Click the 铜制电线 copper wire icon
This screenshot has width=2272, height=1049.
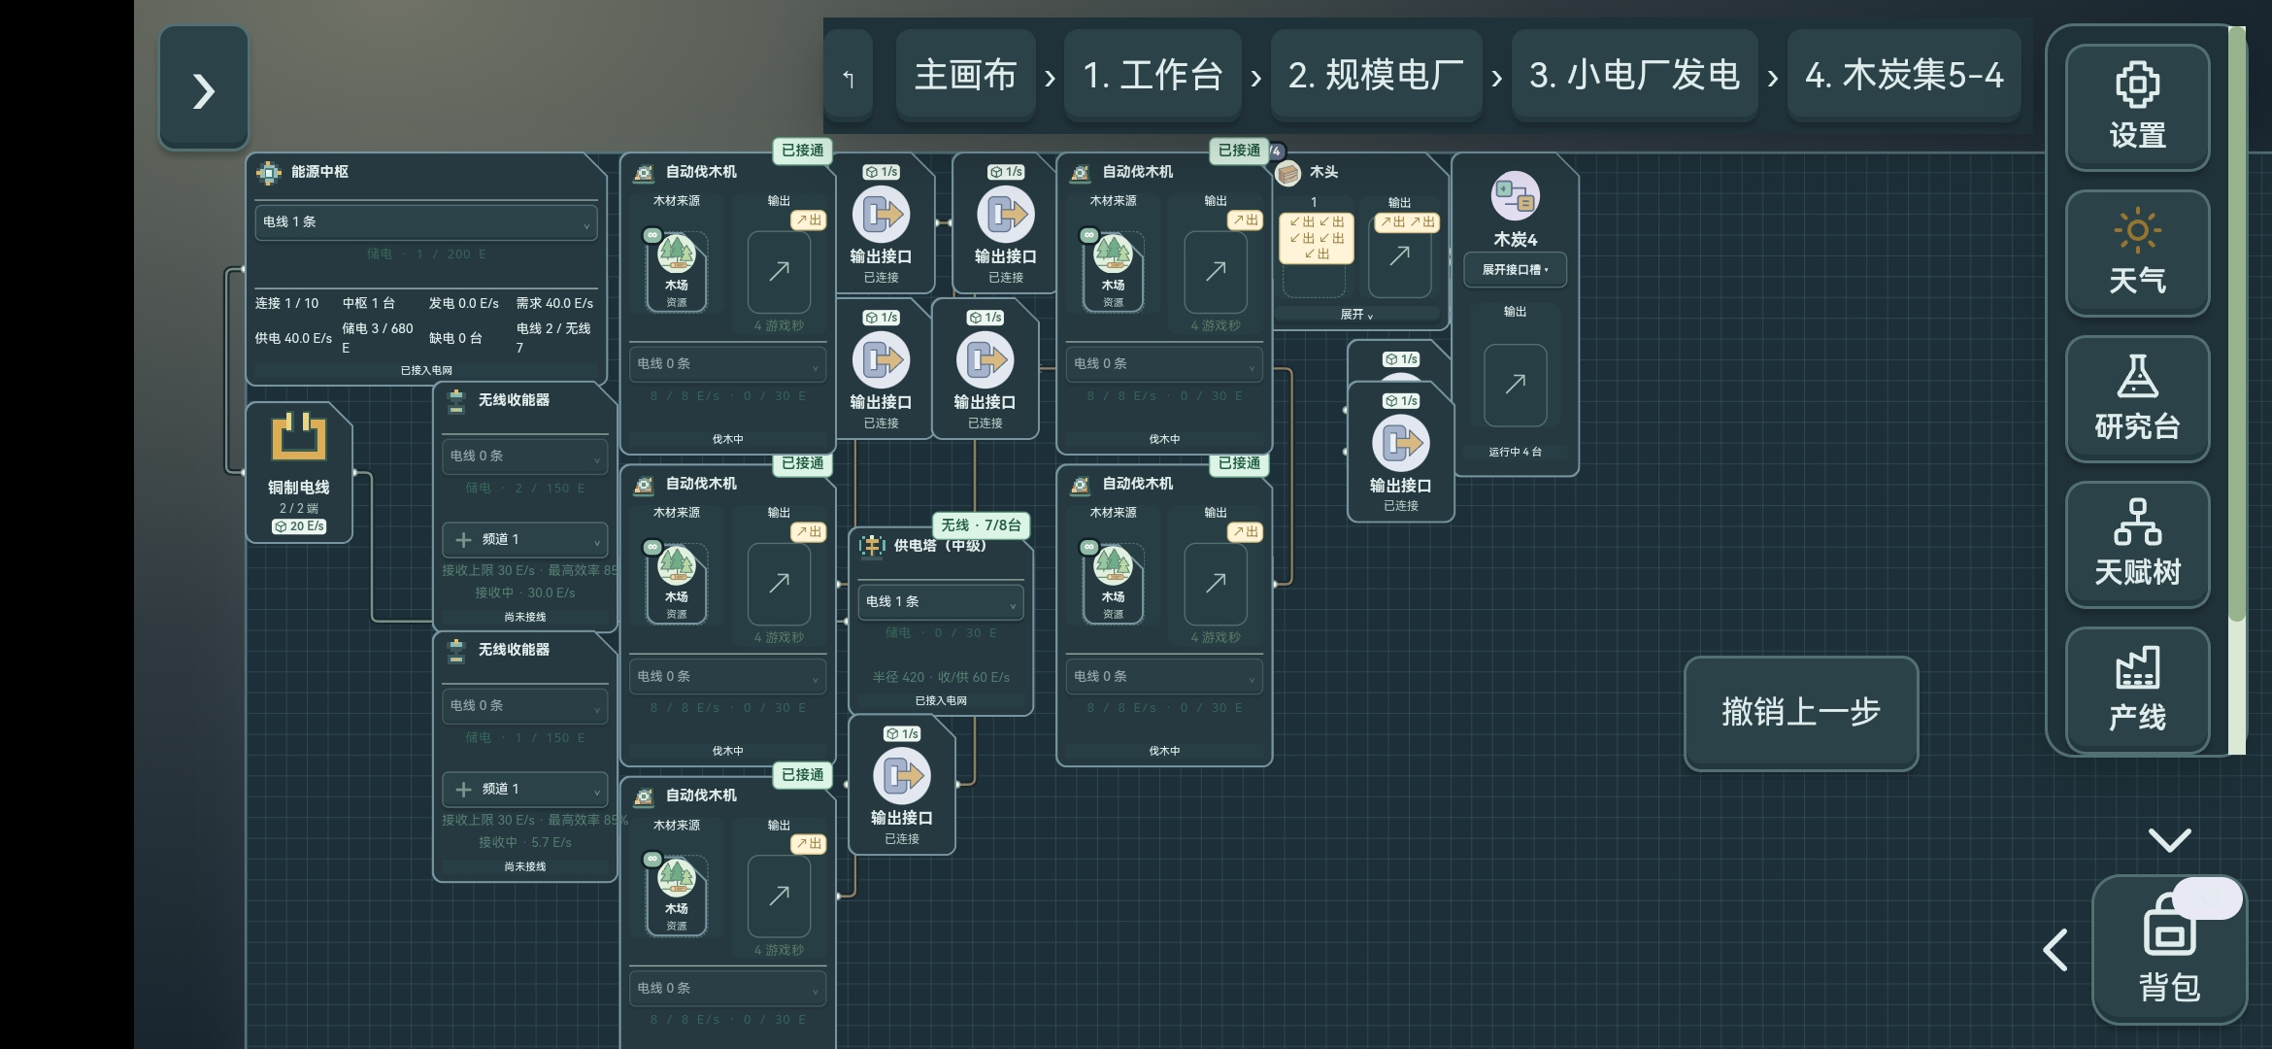pyautogui.click(x=298, y=436)
